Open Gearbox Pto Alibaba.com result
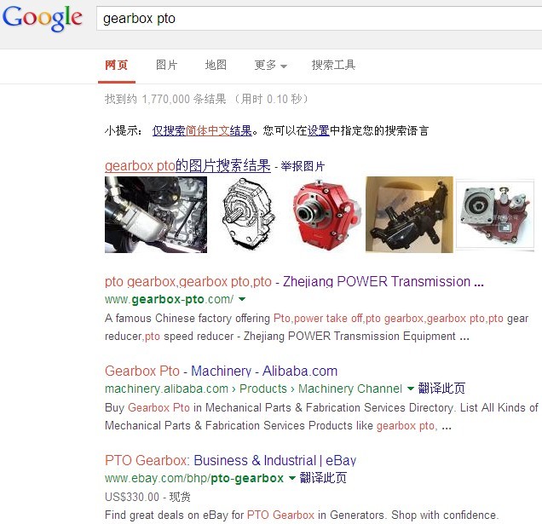 click(x=222, y=371)
